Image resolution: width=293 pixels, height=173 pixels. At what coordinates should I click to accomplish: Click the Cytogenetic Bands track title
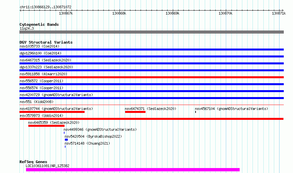[39, 24]
